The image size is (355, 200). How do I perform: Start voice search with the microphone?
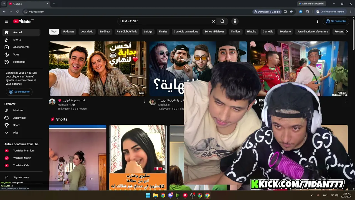tap(235, 21)
